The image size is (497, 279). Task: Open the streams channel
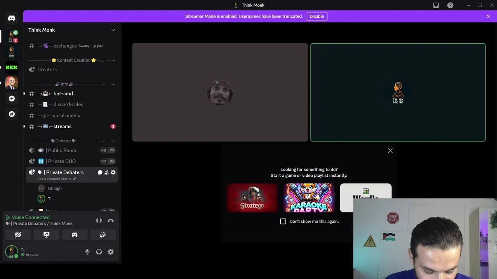point(72,126)
